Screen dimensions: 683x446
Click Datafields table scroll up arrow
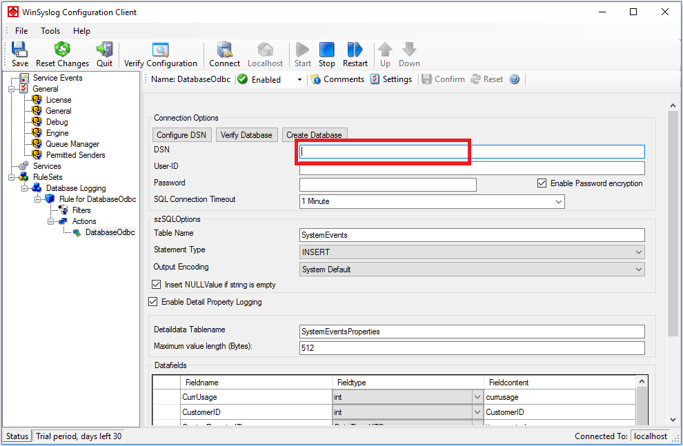tap(642, 382)
